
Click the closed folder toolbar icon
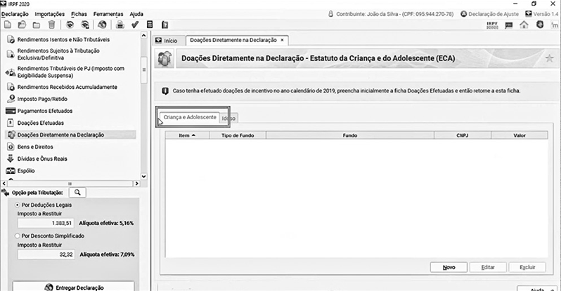coord(37,25)
